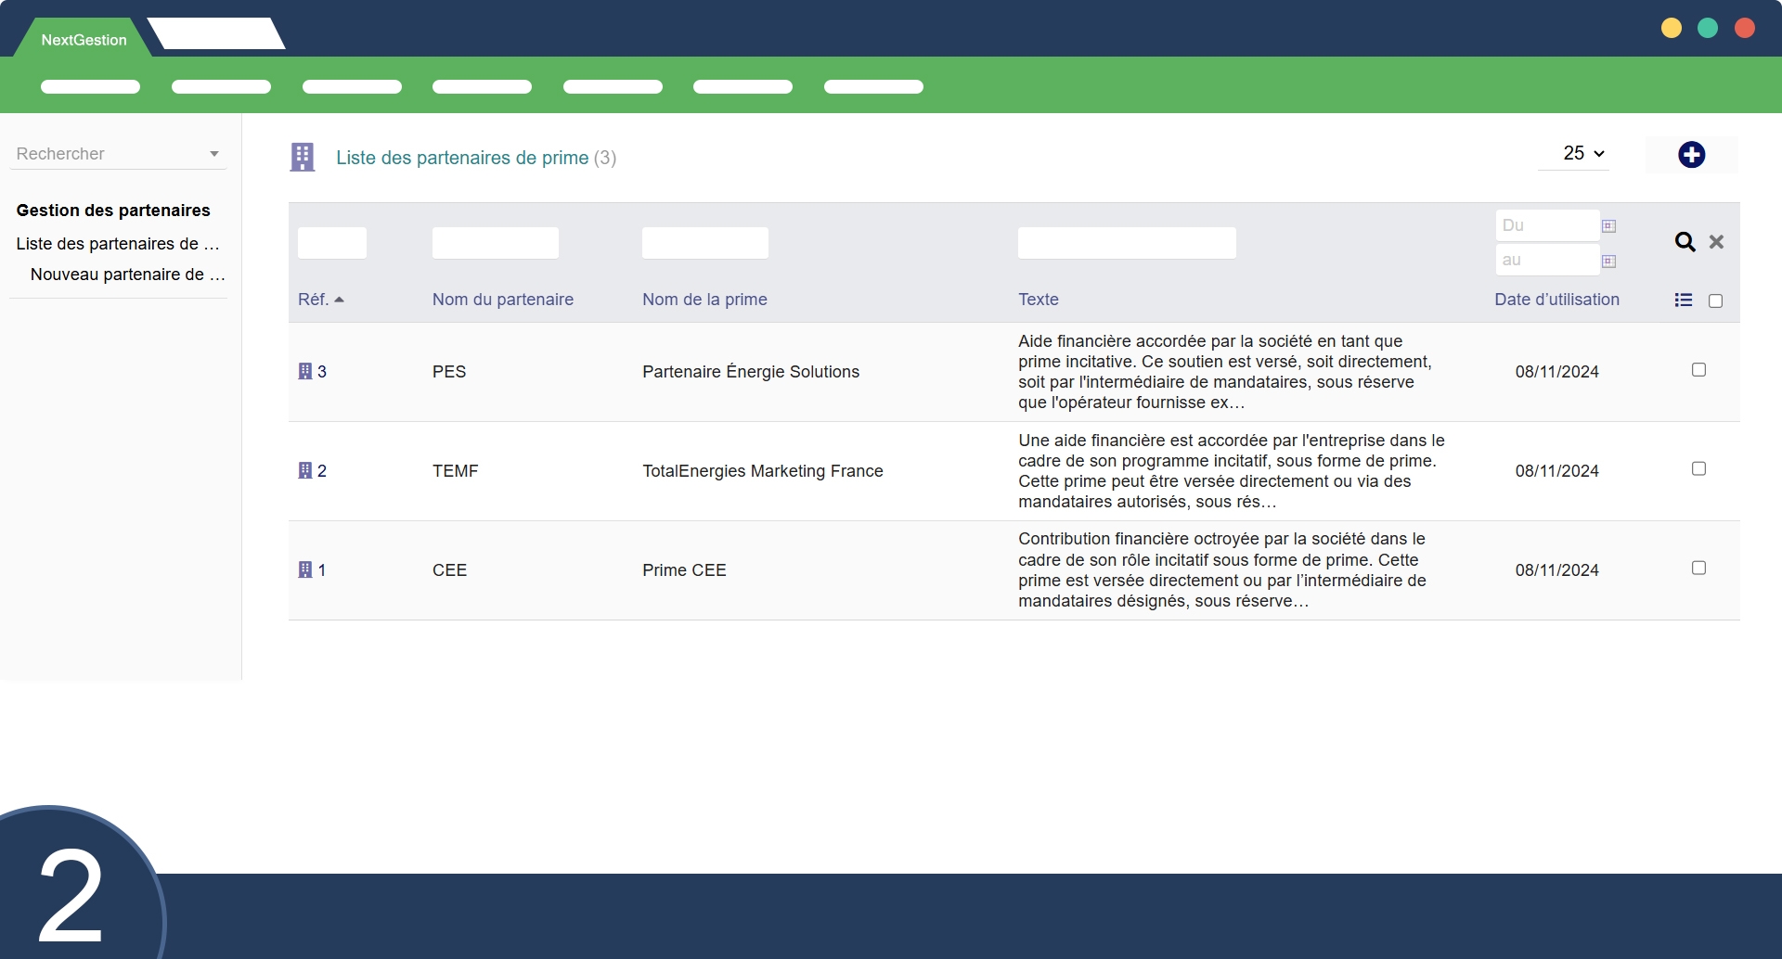Viewport: 1782px width, 959px height.
Task: Switch to the NextGestion tab
Action: (84, 40)
